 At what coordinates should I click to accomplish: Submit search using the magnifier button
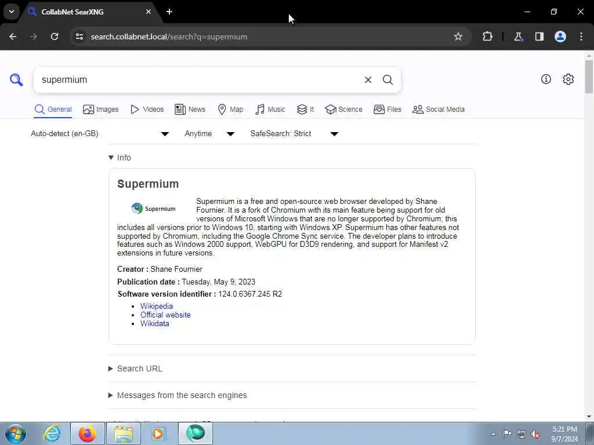[387, 80]
